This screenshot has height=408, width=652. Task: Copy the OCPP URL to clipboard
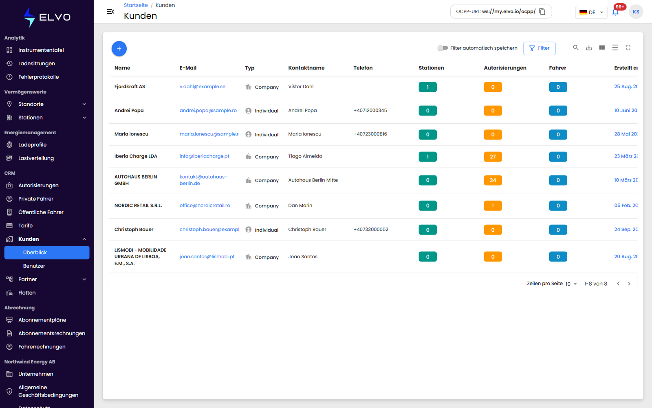point(542,12)
